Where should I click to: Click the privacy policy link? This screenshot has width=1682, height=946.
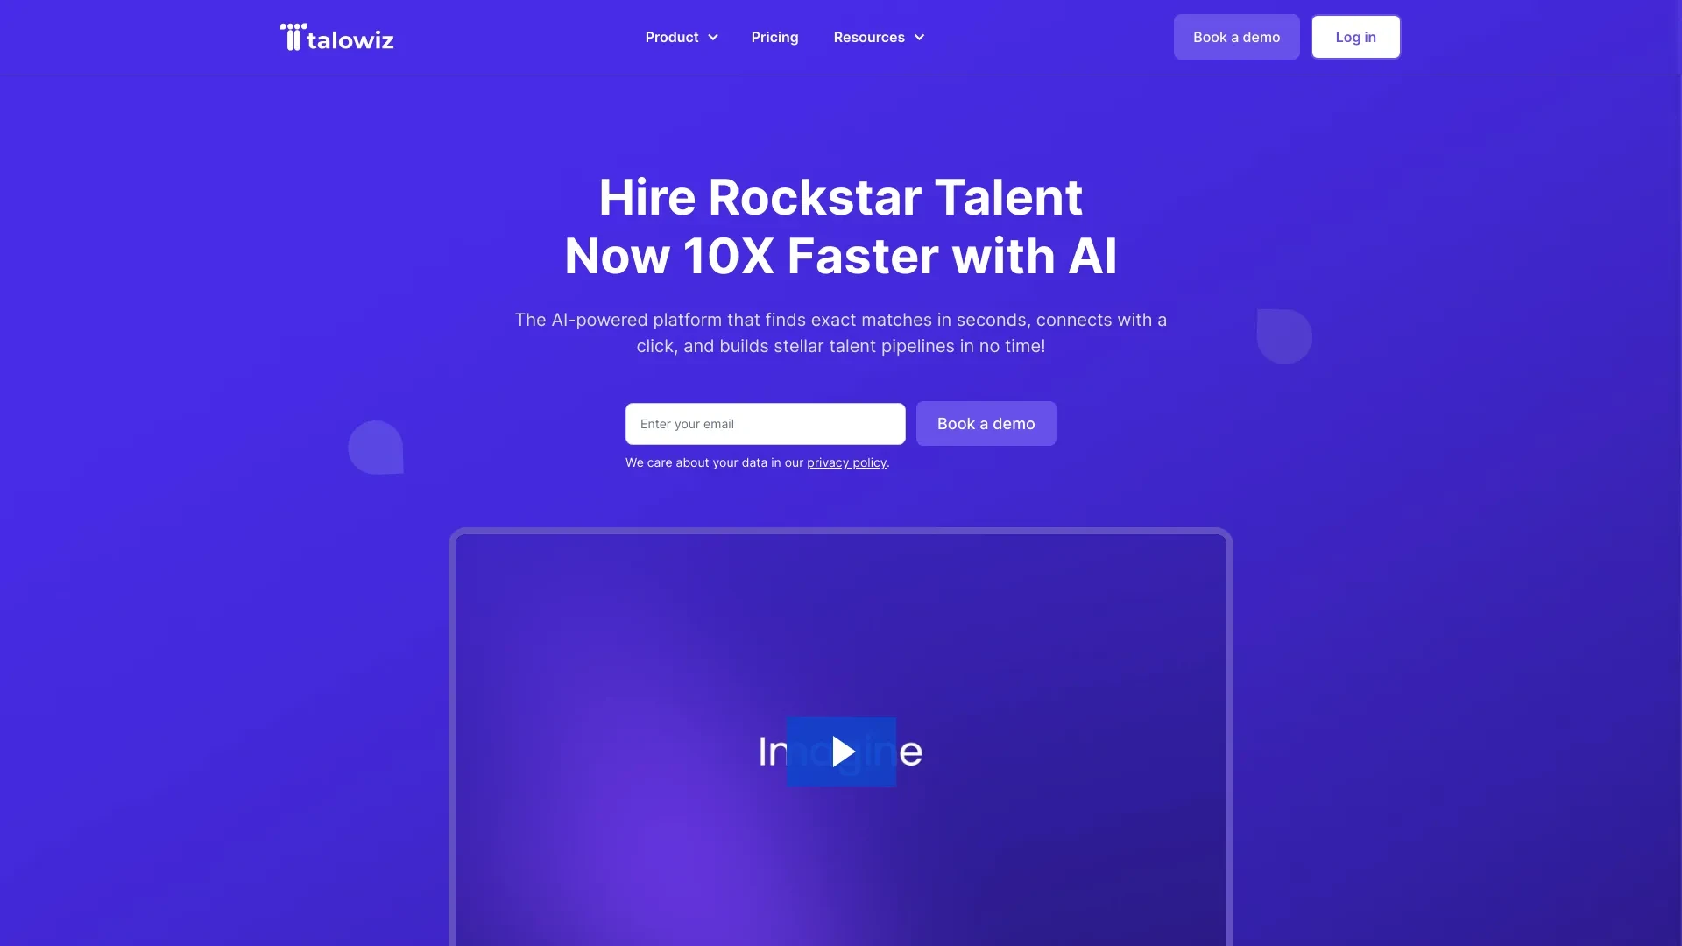click(x=845, y=463)
